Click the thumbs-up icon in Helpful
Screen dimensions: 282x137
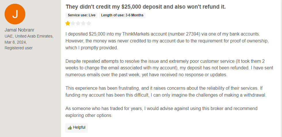(70, 128)
